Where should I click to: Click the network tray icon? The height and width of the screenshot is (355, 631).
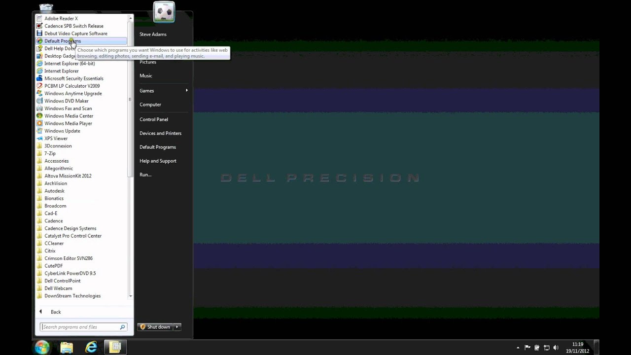[546, 348]
